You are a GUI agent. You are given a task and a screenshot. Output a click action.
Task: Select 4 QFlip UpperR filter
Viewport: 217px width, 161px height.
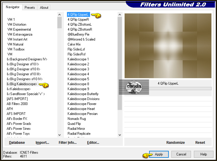pyautogui.click(x=78, y=20)
